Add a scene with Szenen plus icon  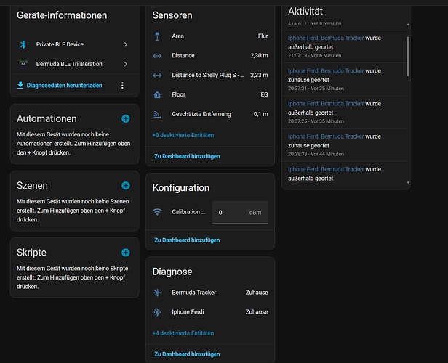click(x=125, y=186)
